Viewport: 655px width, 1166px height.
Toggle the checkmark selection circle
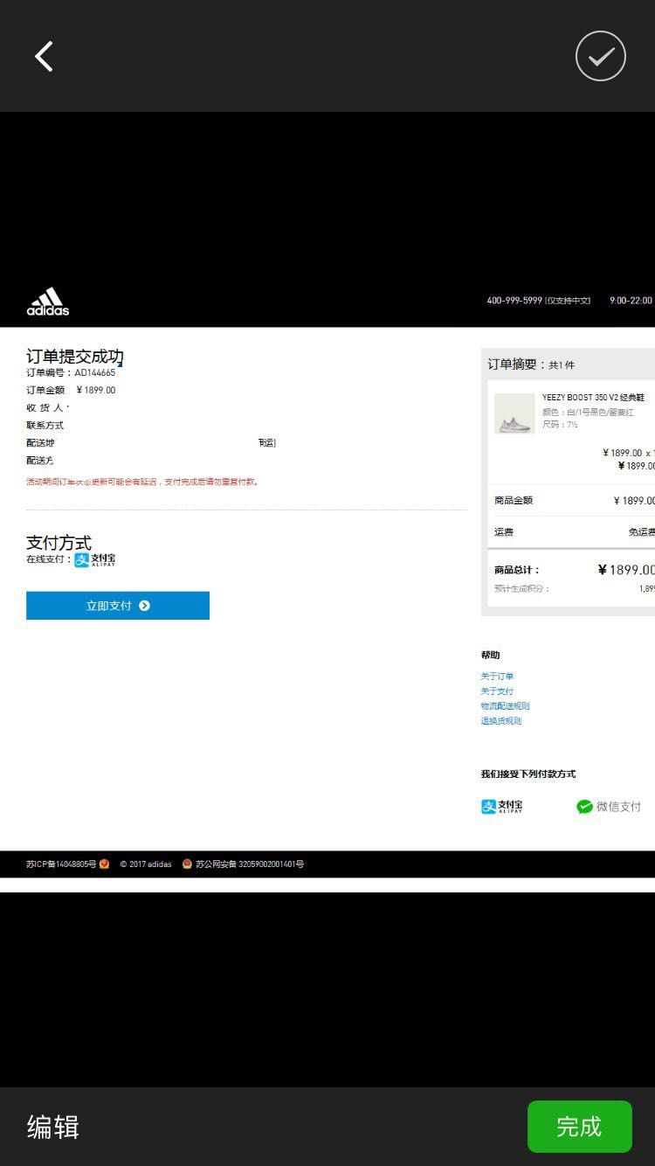[x=601, y=56]
